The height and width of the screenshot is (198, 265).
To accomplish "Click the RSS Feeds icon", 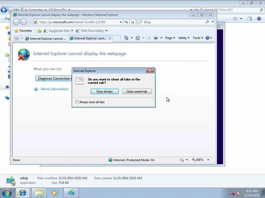I will pyautogui.click(x=138, y=38).
